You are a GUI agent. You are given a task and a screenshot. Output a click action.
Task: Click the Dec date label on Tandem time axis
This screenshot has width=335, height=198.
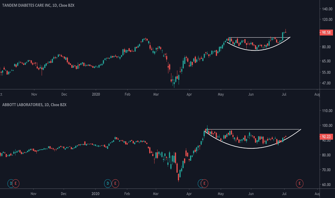click(x=64, y=94)
